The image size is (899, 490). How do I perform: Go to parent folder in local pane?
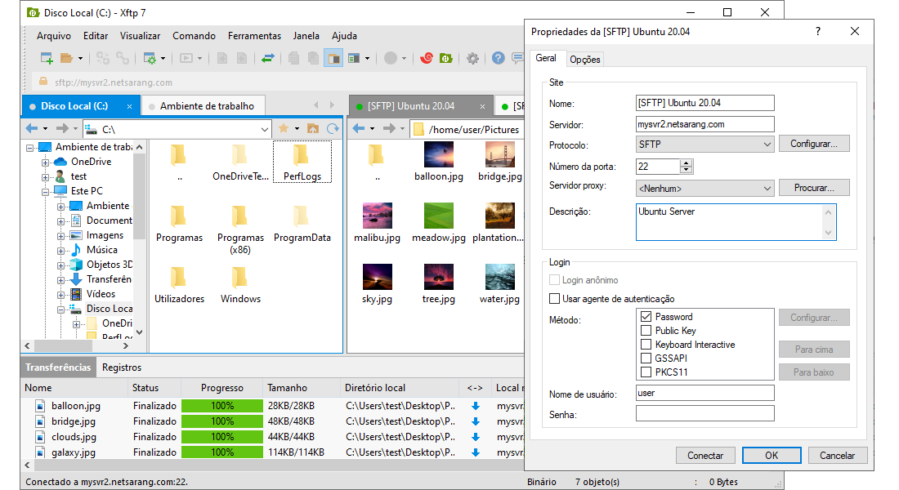313,129
